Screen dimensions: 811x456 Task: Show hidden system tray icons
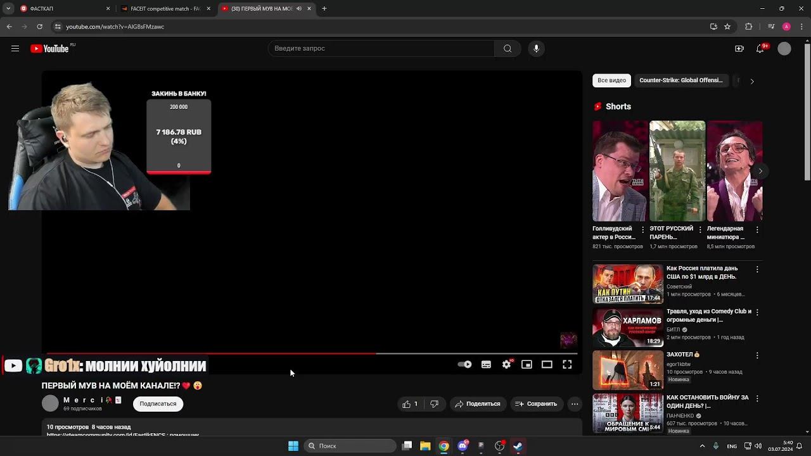(x=703, y=446)
